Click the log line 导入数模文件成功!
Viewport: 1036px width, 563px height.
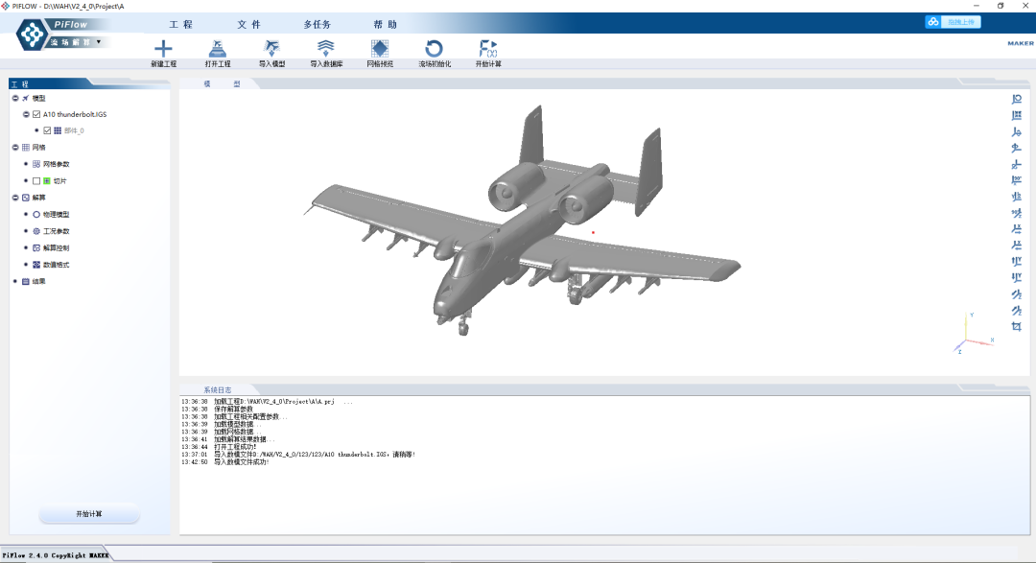click(x=241, y=462)
